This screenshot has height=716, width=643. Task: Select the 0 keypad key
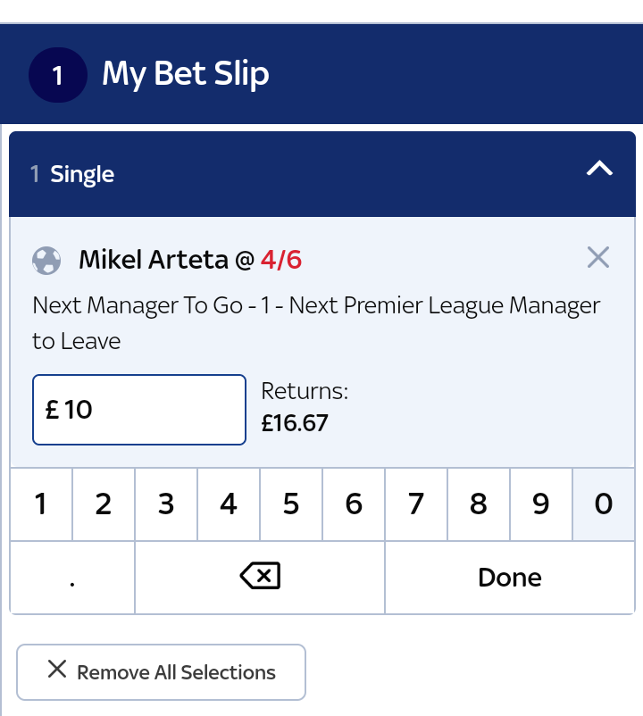[604, 504]
